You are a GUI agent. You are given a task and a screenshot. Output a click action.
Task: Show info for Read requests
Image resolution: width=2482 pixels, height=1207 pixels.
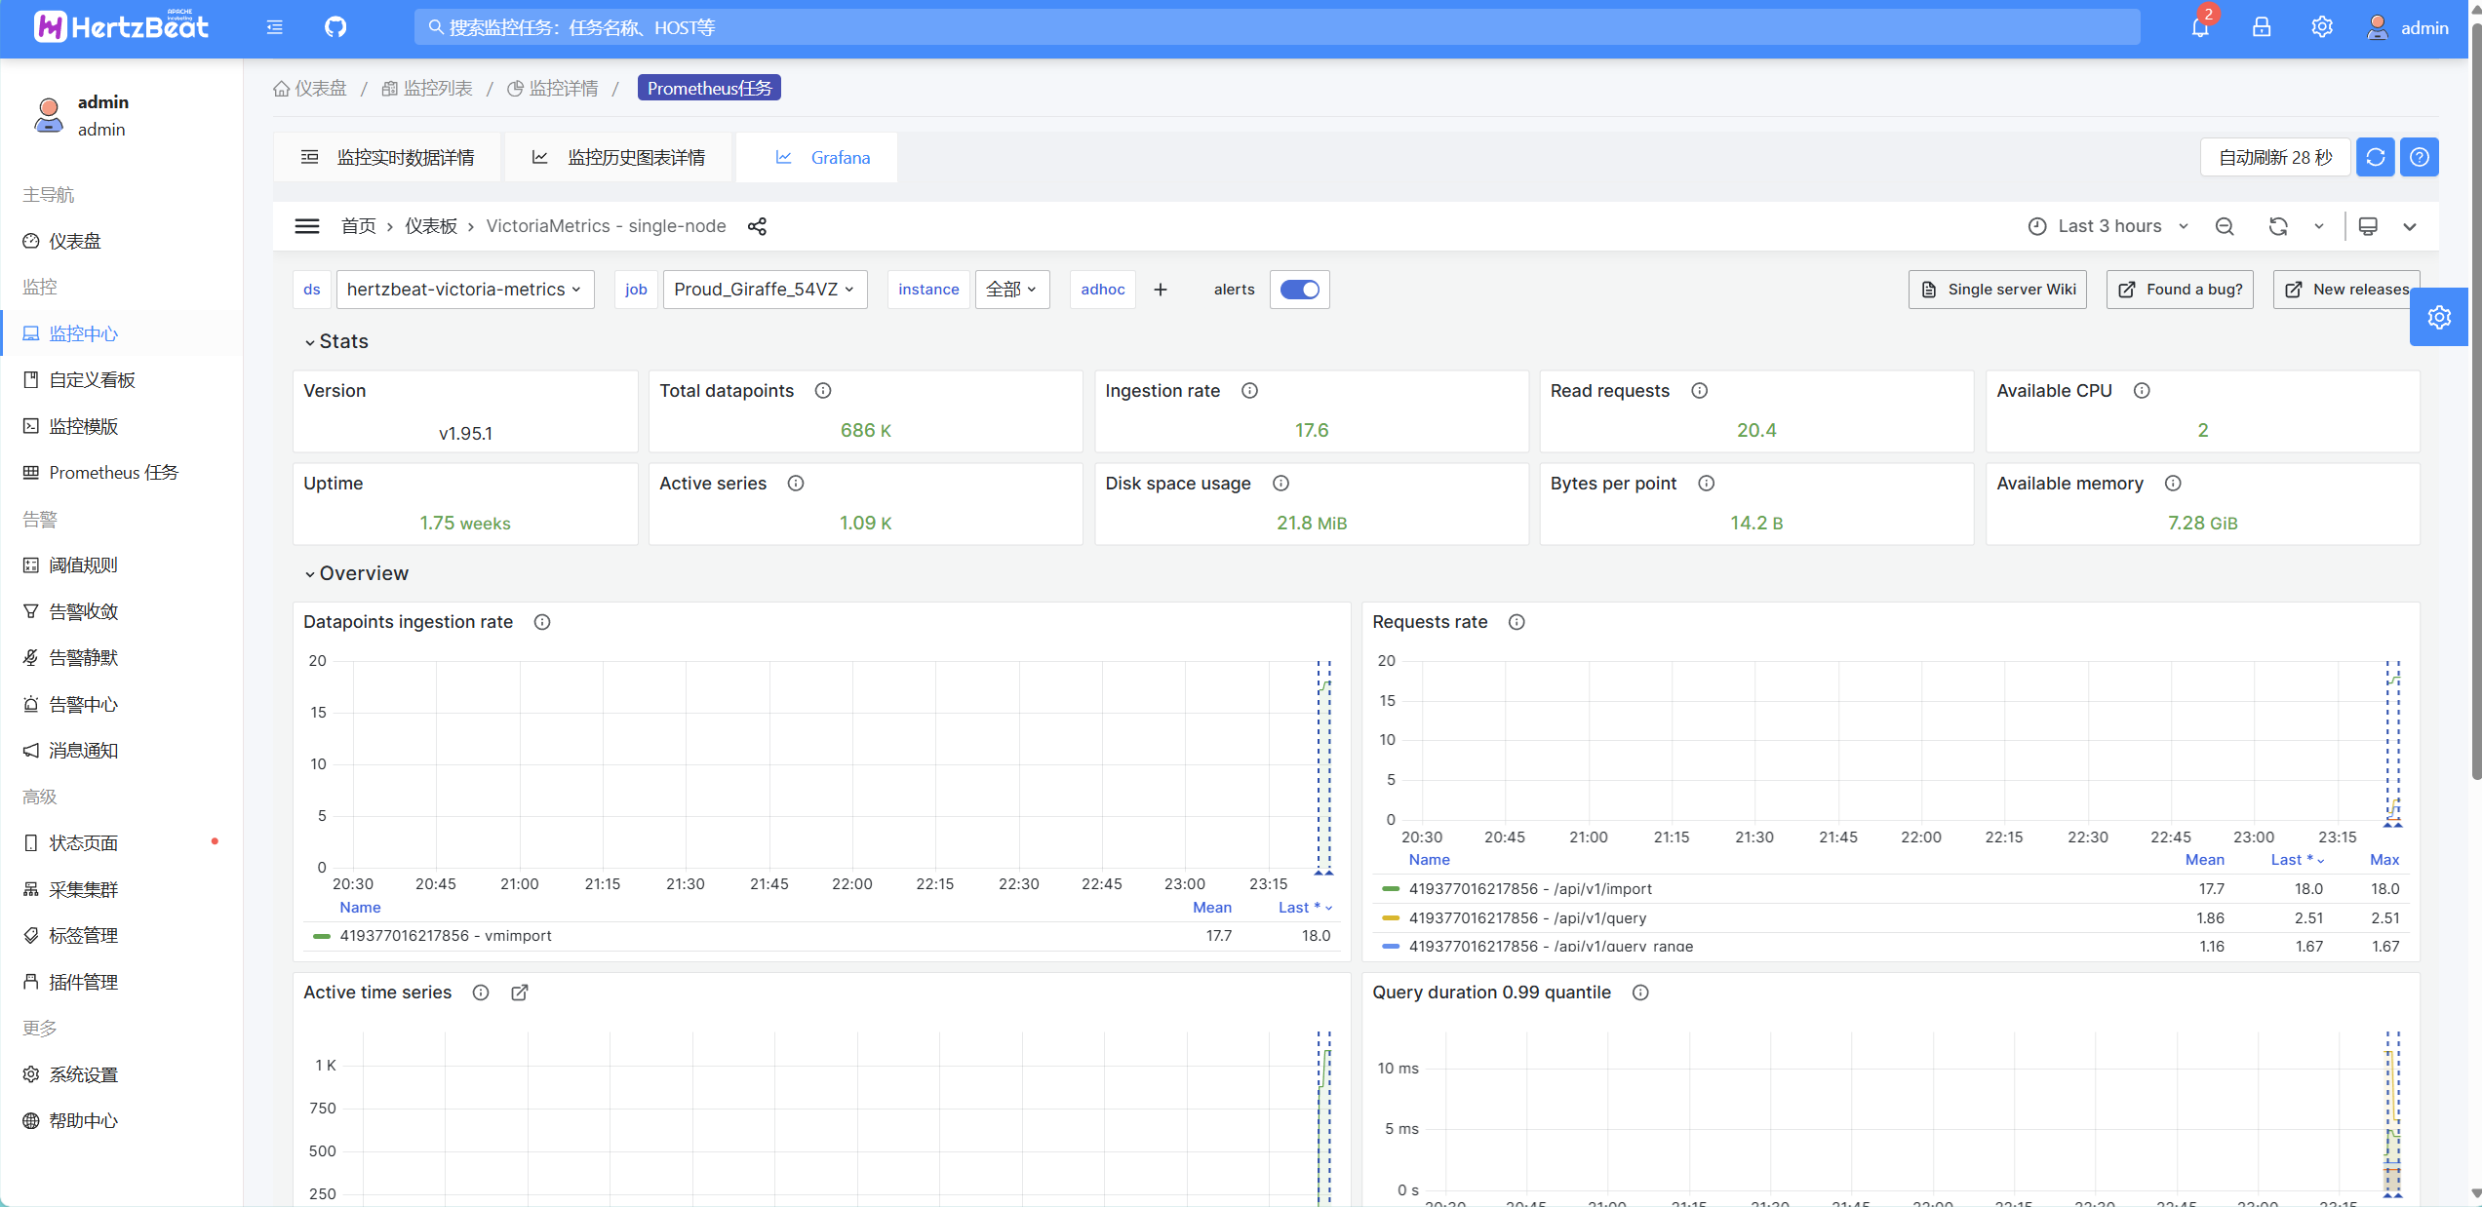click(x=1699, y=391)
